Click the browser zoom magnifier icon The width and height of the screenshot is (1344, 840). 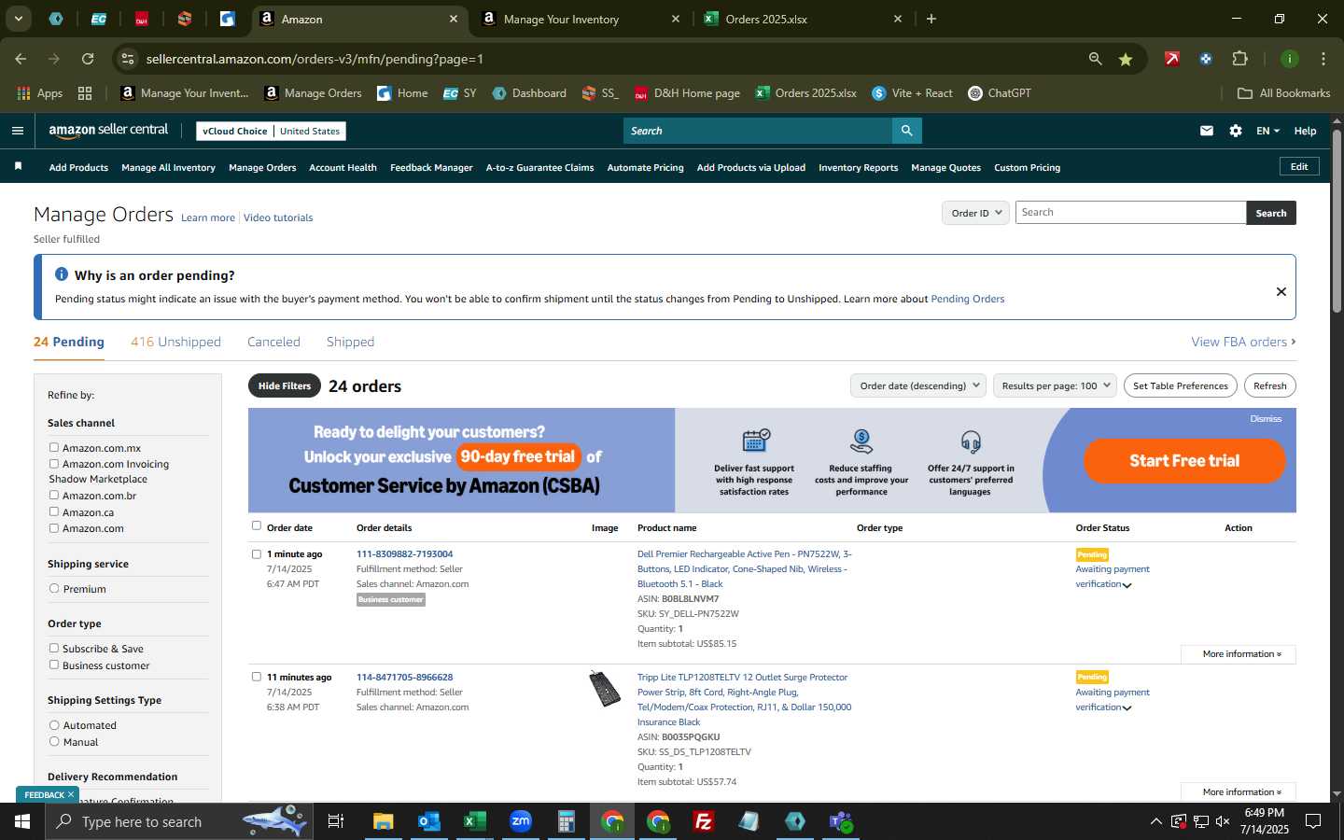point(1095,59)
